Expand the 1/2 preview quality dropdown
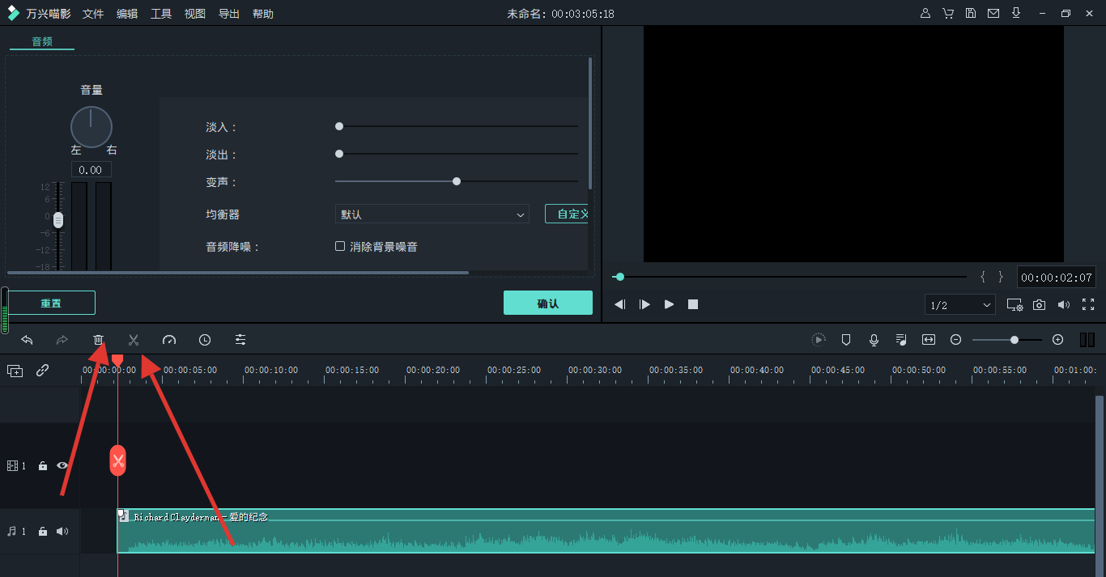 (x=960, y=305)
